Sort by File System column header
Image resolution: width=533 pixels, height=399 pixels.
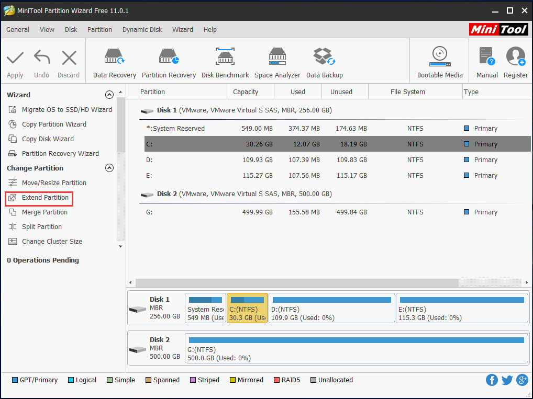coord(415,92)
